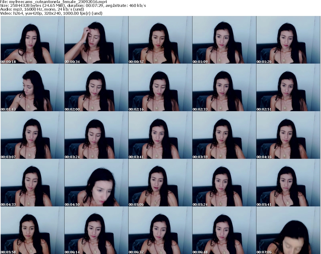The width and height of the screenshot is (321, 254).
Task: Click the thumbnail timestamped 00:04:16
Action: [x=288, y=135]
